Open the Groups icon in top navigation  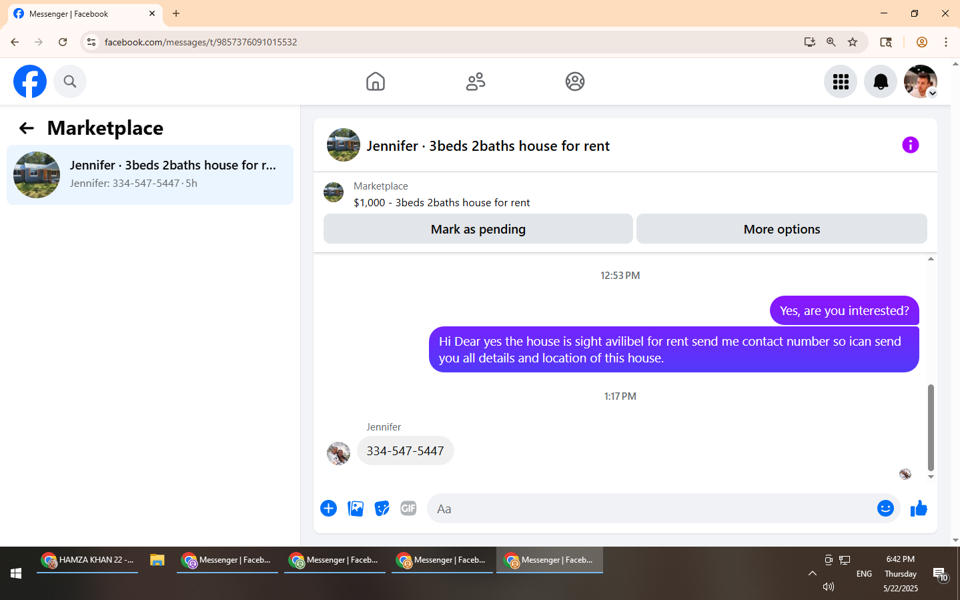click(575, 81)
